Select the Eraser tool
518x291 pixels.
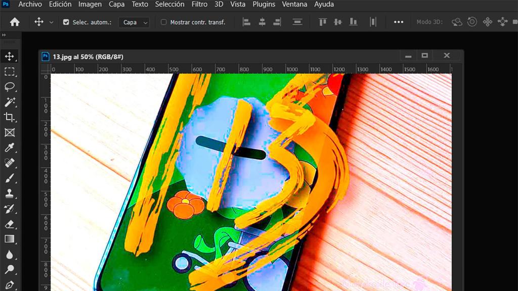coord(10,224)
